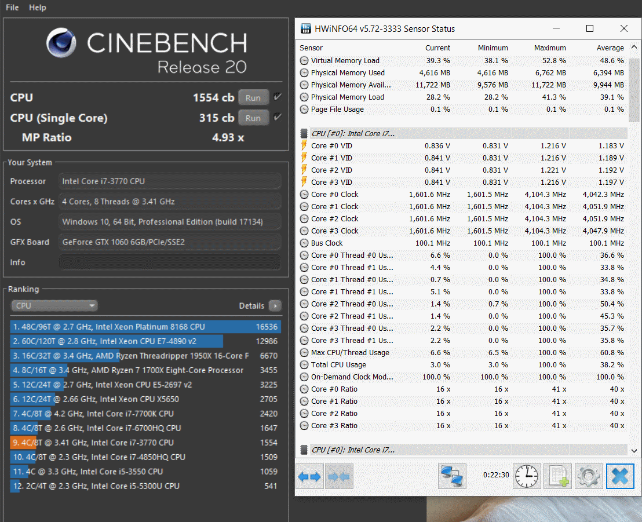Select Xeon E7-4890 v2 ranking row
This screenshot has height=522, width=642.
[x=145, y=341]
